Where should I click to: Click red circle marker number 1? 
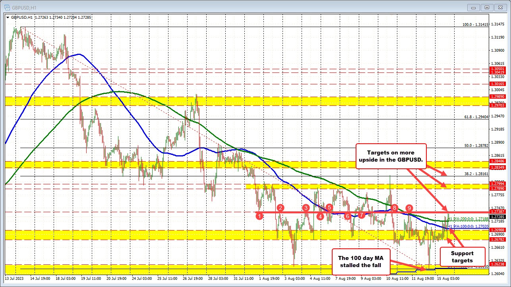[259, 216]
